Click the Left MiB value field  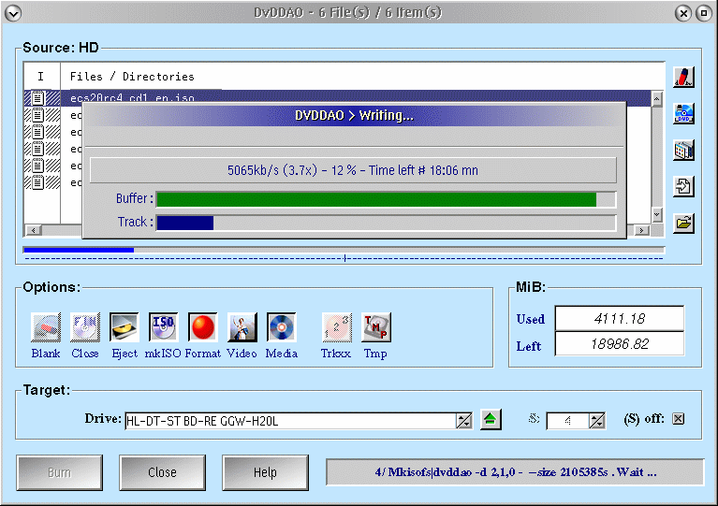(620, 343)
